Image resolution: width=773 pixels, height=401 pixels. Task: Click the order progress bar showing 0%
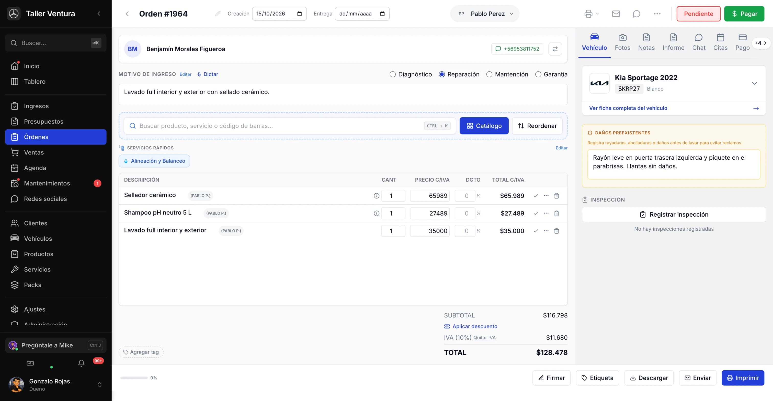point(133,378)
